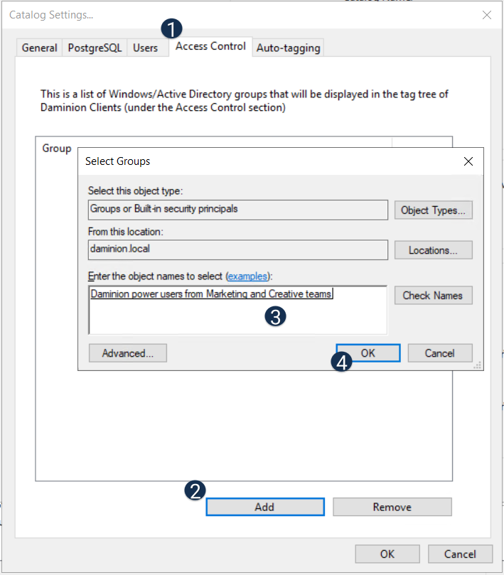This screenshot has width=504, height=575.
Task: Click OK in Catalog Settings
Action: click(x=387, y=554)
